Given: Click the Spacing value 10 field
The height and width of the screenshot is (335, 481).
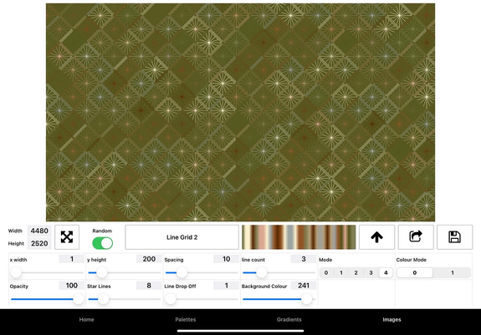Looking at the screenshot, I should click(x=226, y=259).
